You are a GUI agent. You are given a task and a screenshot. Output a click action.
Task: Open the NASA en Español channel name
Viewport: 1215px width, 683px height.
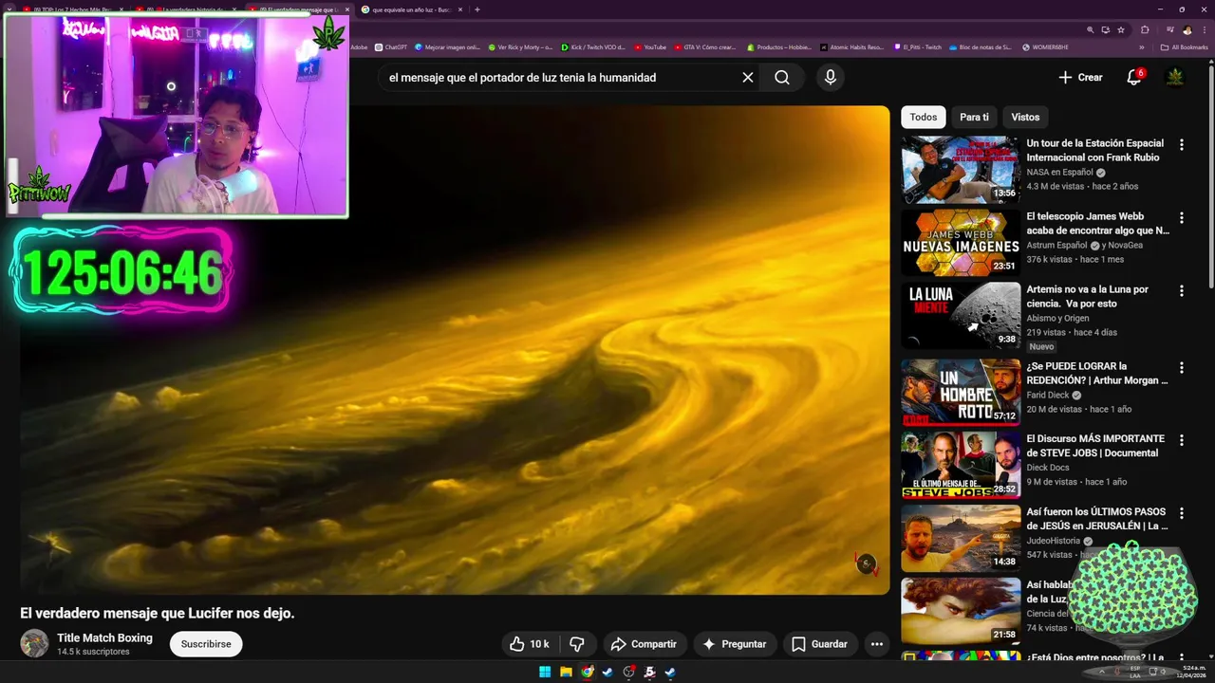[1059, 173]
